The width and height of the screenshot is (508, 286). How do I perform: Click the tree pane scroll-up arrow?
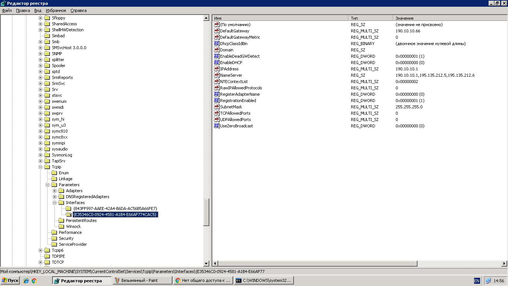coord(206,18)
